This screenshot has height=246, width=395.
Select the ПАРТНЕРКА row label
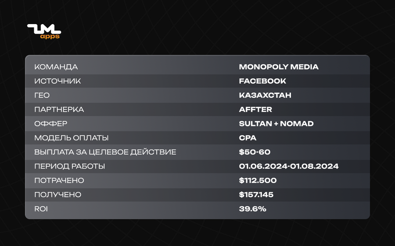point(59,110)
